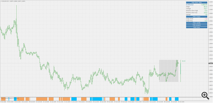Click the Hide candle button
Viewport: 213px width, 103px height.
(x=197, y=23)
